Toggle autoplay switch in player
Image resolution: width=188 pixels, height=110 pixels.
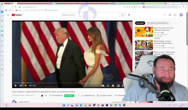[103, 85]
